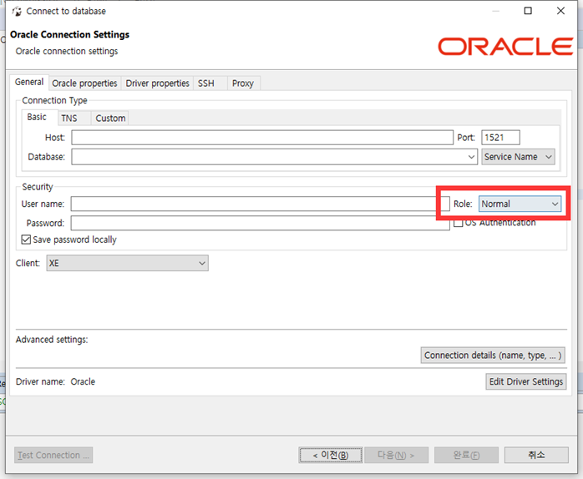
Task: Switch to the General tab
Action: [29, 82]
